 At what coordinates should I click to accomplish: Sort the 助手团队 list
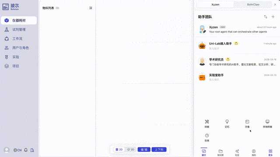tap(266, 17)
